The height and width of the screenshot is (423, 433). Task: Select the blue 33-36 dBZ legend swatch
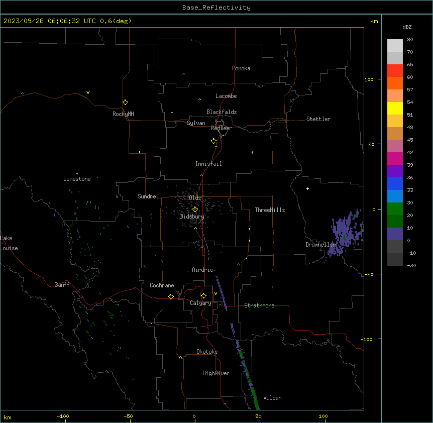395,183
